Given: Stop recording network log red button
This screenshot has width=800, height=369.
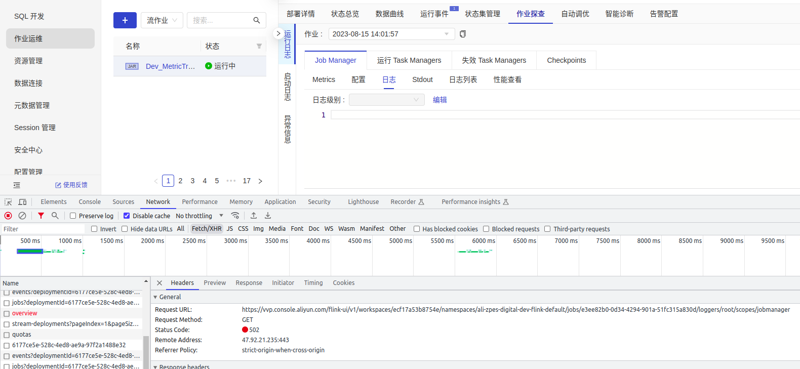Looking at the screenshot, I should tap(8, 216).
